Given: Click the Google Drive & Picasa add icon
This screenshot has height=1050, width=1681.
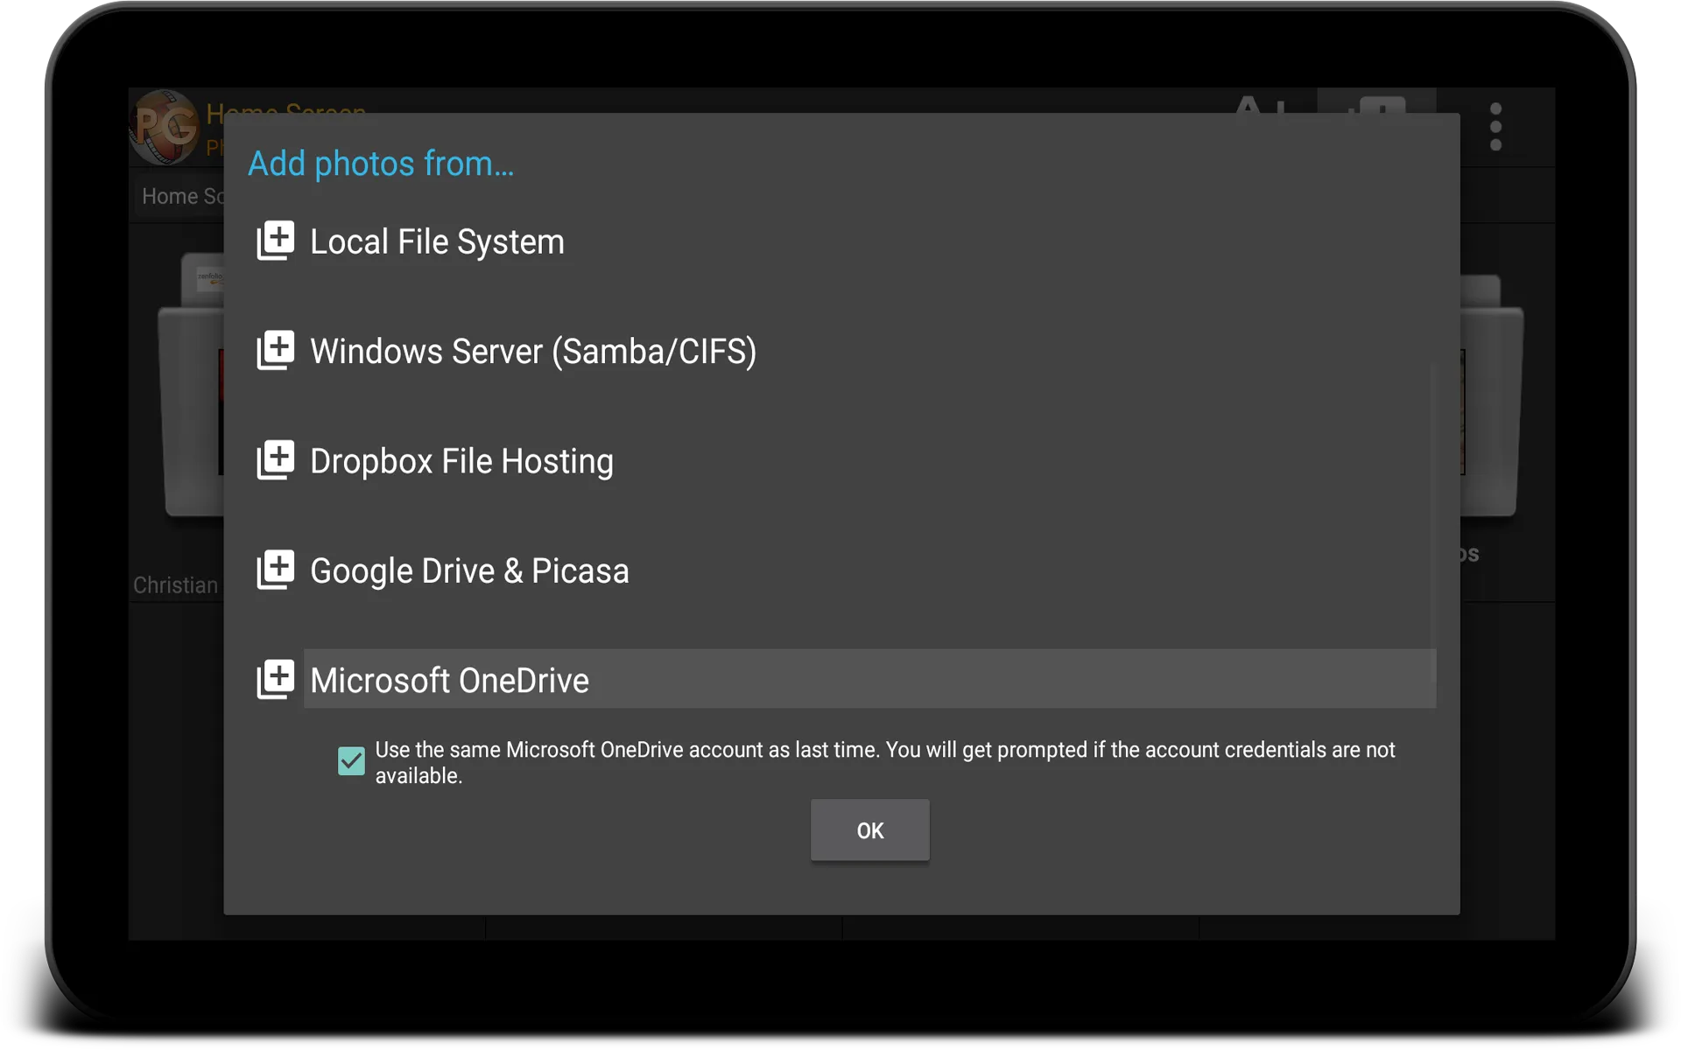Looking at the screenshot, I should point(276,569).
